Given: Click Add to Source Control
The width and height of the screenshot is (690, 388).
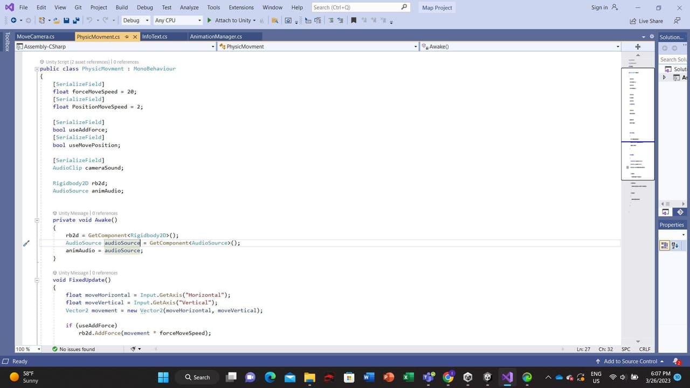Looking at the screenshot, I should pos(630,362).
